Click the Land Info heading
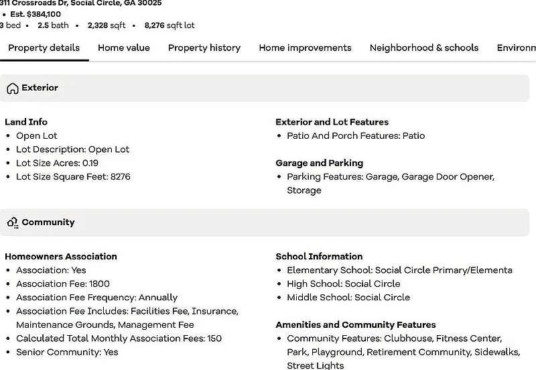The width and height of the screenshot is (536, 370). 26,122
